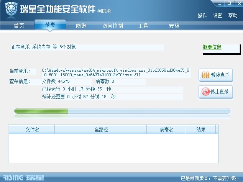Open the 设置 menu
The image size is (243, 182).
(x=217, y=15)
